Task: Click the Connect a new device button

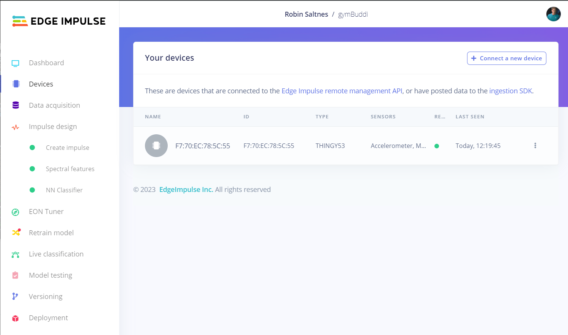Action: click(x=507, y=58)
